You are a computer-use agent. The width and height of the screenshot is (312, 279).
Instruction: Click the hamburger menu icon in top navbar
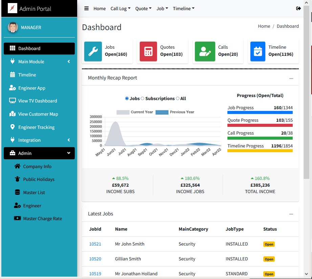click(x=87, y=8)
